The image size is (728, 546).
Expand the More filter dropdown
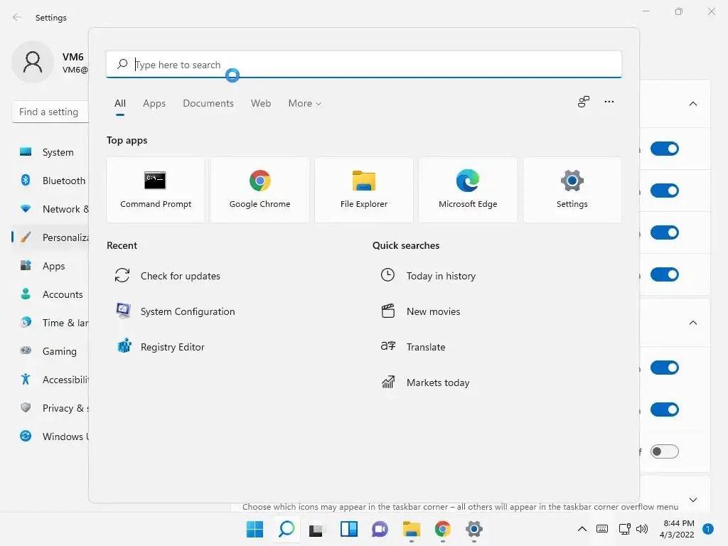click(304, 103)
